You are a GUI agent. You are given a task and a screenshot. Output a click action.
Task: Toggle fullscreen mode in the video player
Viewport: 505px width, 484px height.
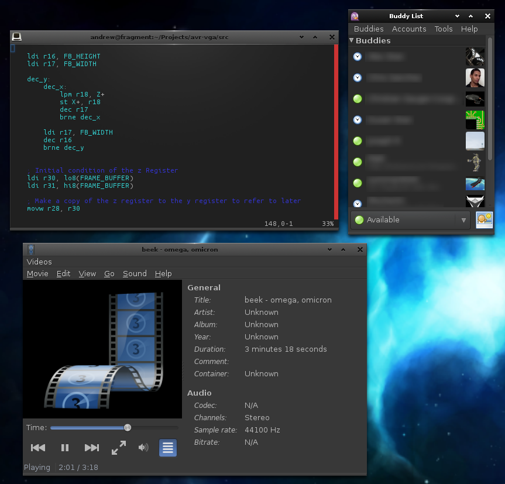coord(118,448)
